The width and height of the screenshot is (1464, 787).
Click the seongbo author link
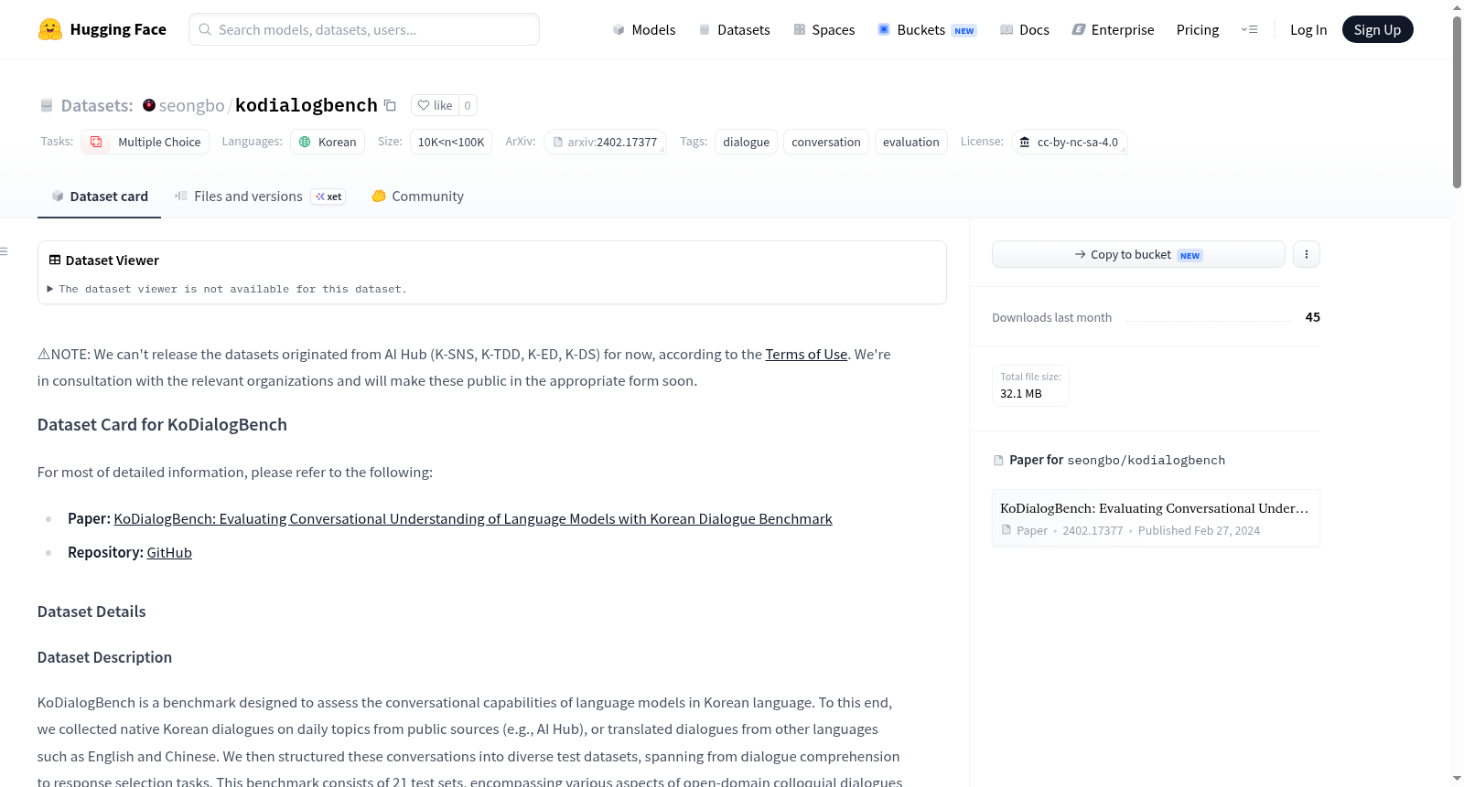pos(191,105)
